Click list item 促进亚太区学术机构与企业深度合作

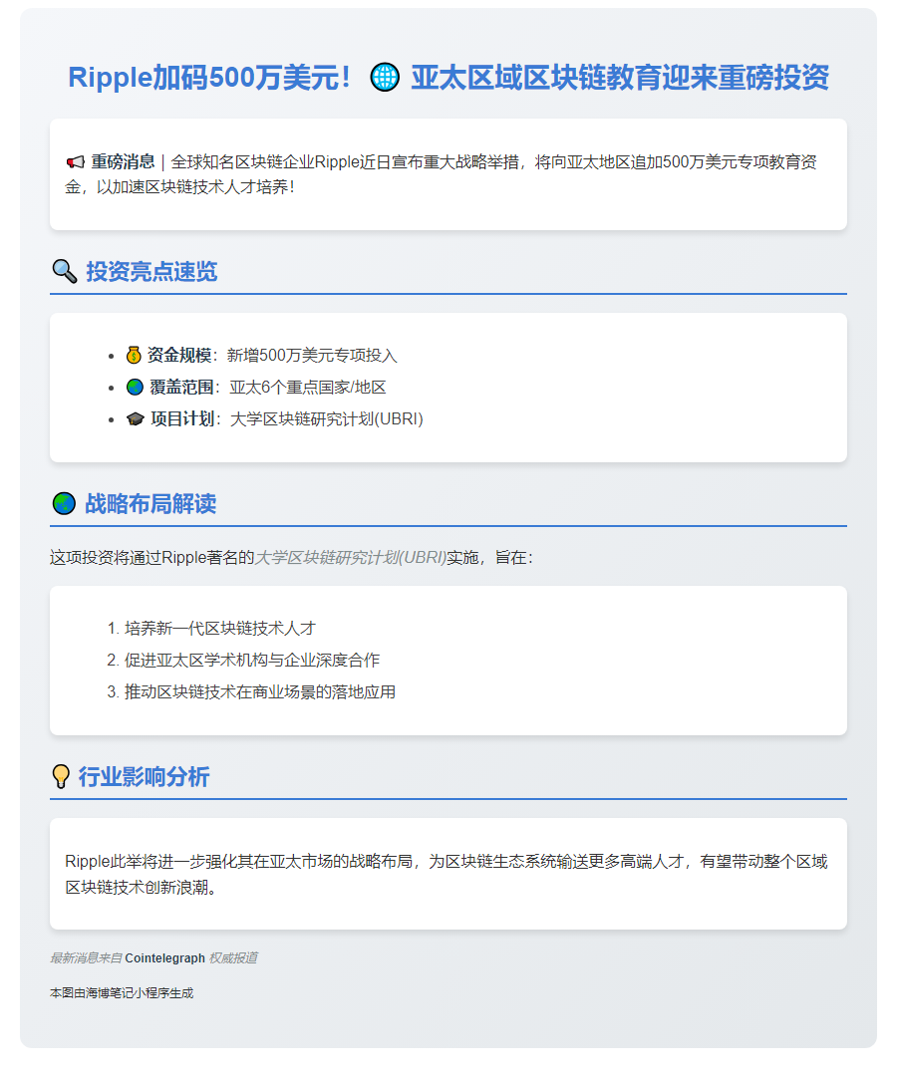click(x=252, y=660)
